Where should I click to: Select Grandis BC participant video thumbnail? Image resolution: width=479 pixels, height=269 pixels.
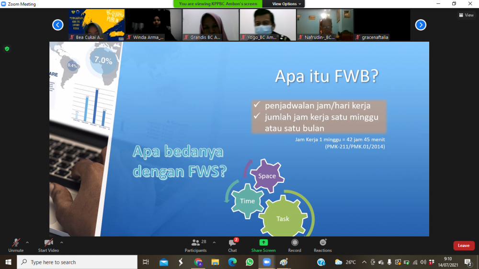click(x=210, y=24)
